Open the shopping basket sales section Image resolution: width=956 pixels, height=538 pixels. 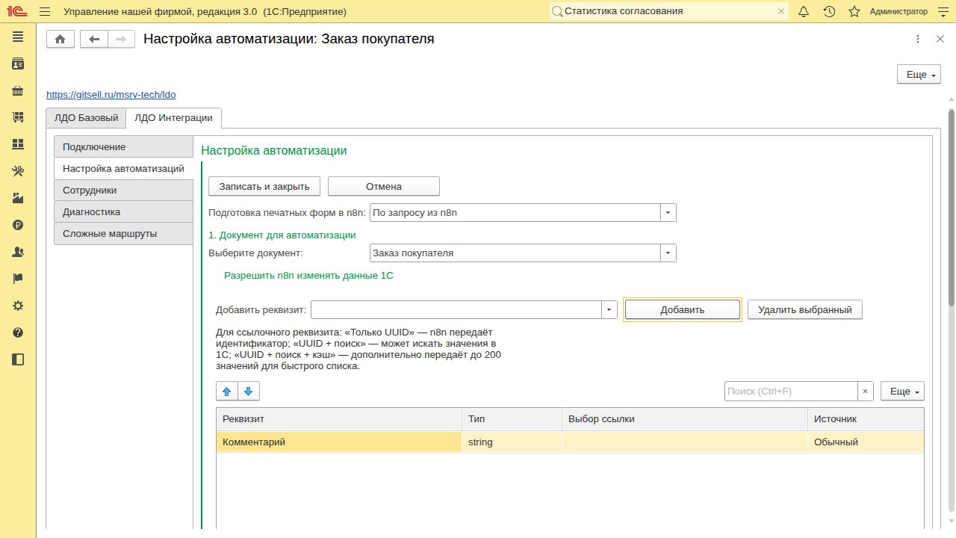pos(18,91)
